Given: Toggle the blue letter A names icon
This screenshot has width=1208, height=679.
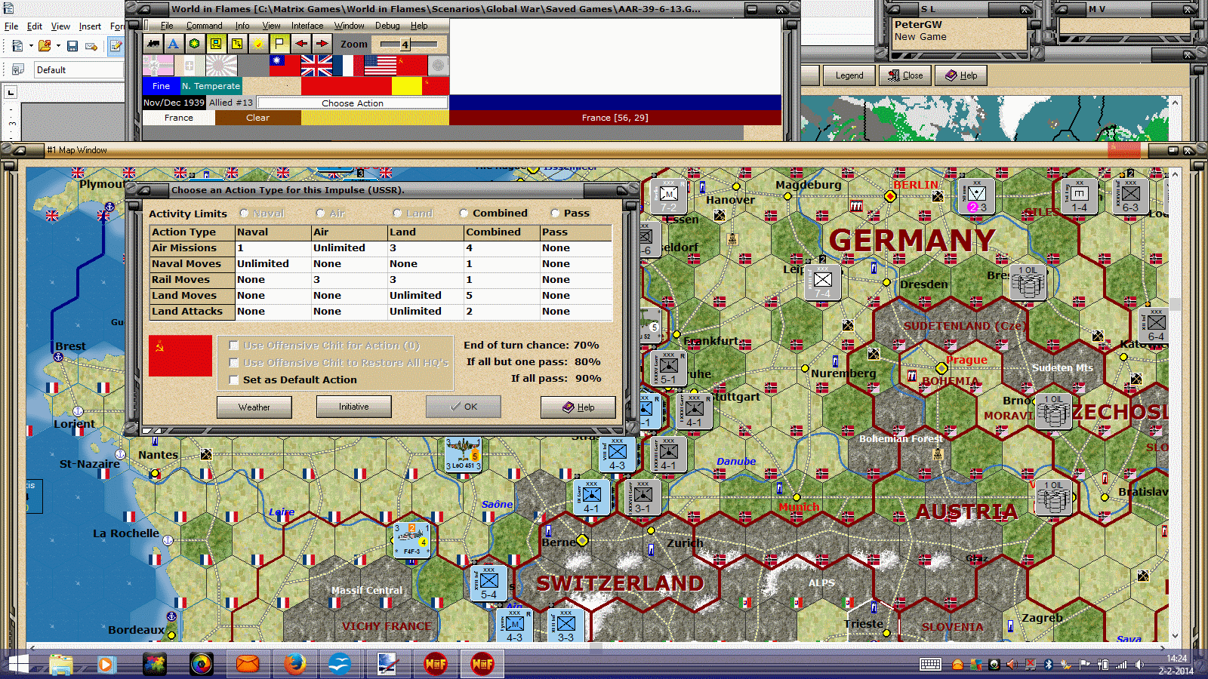Looking at the screenshot, I should [x=174, y=44].
